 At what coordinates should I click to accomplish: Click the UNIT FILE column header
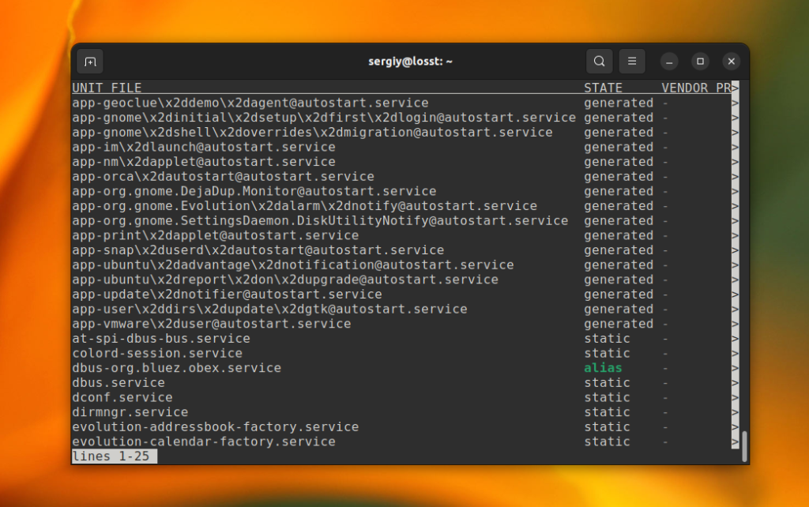pyautogui.click(x=107, y=88)
